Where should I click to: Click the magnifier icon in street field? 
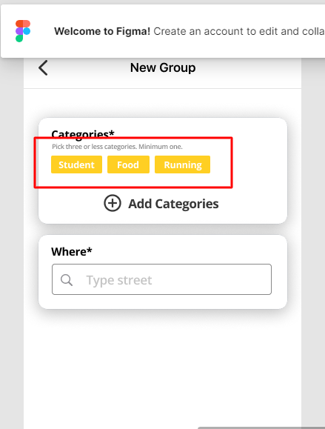click(67, 280)
